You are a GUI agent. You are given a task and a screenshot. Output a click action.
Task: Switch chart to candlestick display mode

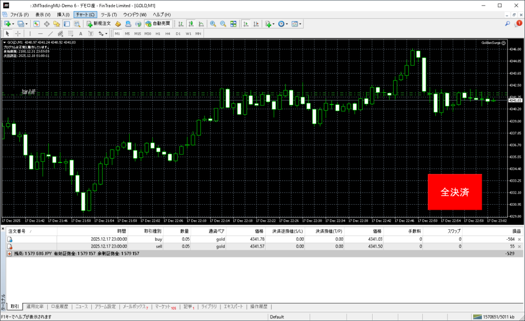point(191,24)
